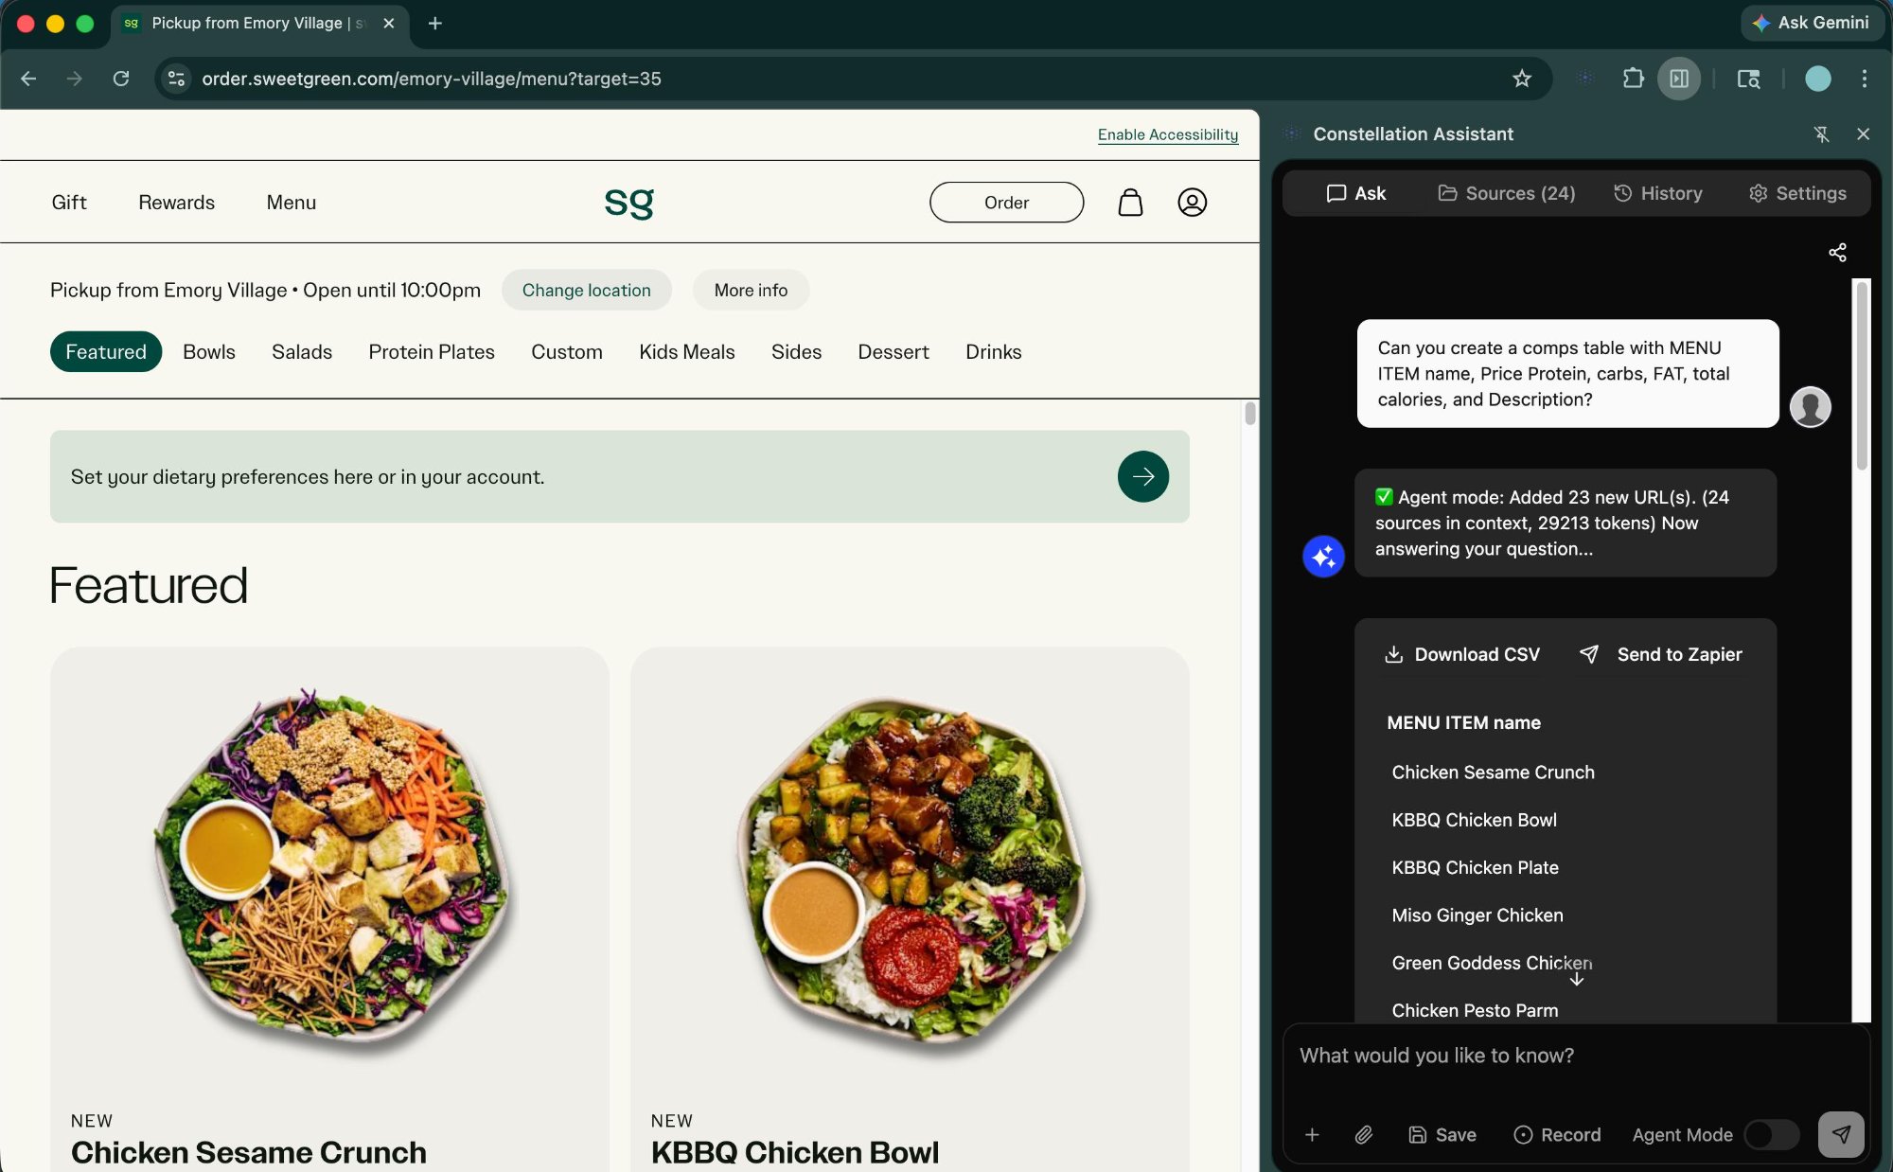The width and height of the screenshot is (1893, 1172).
Task: Toggle the browser side panel icon
Action: tap(1679, 79)
